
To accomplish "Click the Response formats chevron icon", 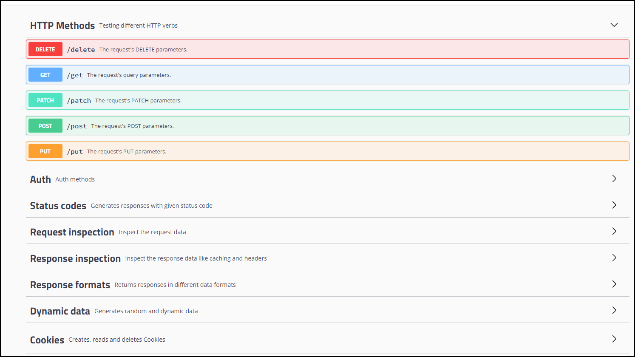I will pos(614,284).
